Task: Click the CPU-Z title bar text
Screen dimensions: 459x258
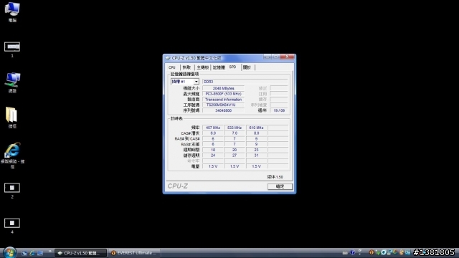Action: click(196, 58)
